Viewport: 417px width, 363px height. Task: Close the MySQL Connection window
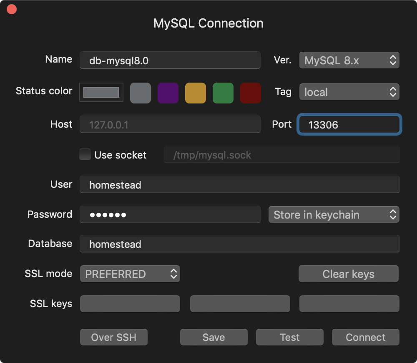click(x=12, y=9)
